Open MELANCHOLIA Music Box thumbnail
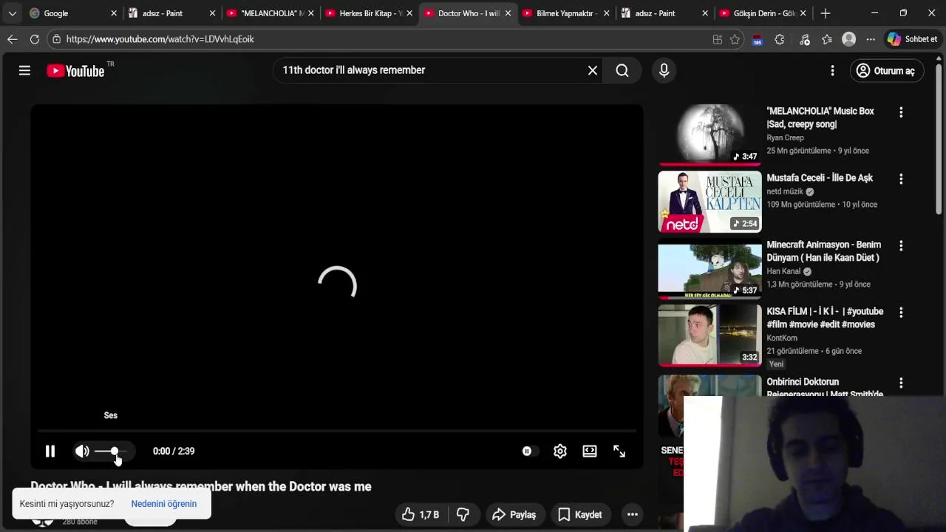946x532 pixels. 709,134
